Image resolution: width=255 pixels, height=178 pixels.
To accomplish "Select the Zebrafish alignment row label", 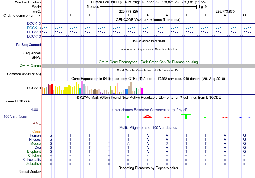I will (x=34, y=163).
